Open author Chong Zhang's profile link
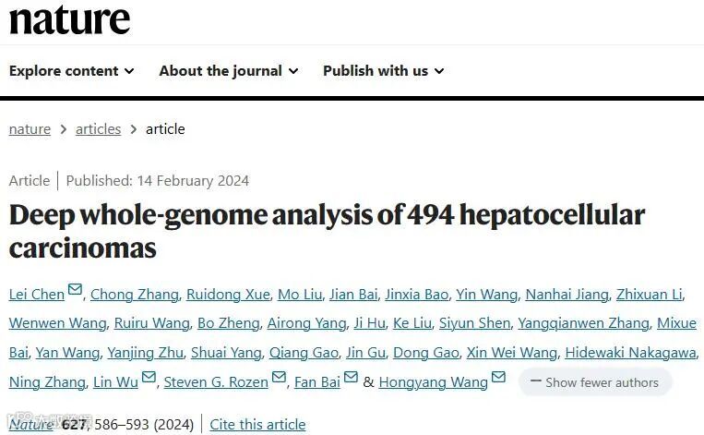The image size is (704, 435). click(x=134, y=295)
